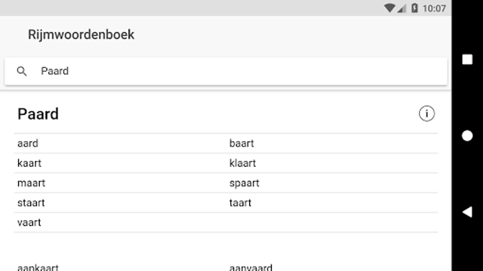Tap the word taart

coord(240,203)
